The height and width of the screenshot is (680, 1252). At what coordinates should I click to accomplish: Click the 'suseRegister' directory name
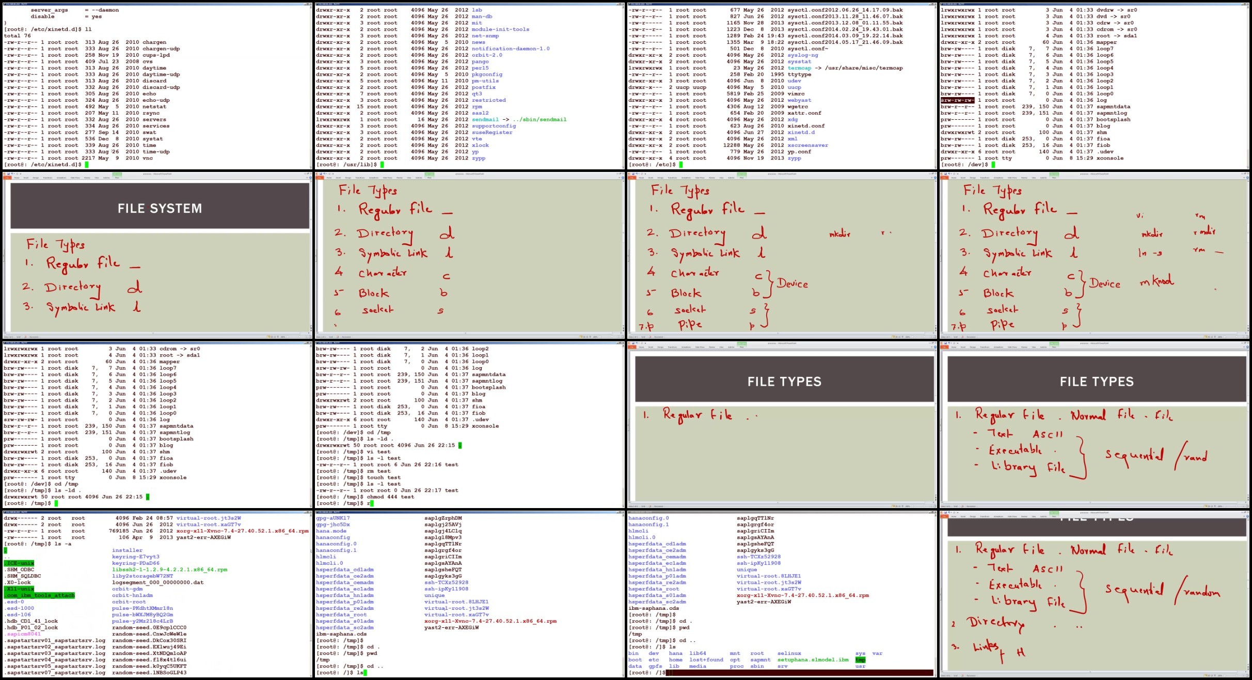pyautogui.click(x=492, y=133)
